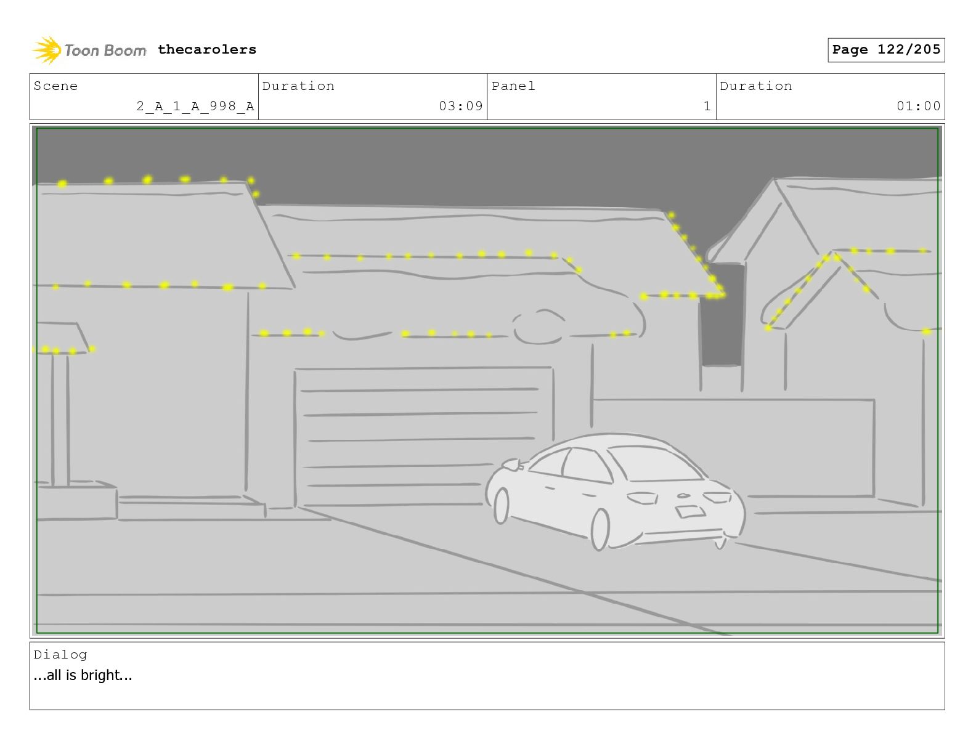The height and width of the screenshot is (754, 976).
Task: Click the Panel header label
Action: click(513, 86)
